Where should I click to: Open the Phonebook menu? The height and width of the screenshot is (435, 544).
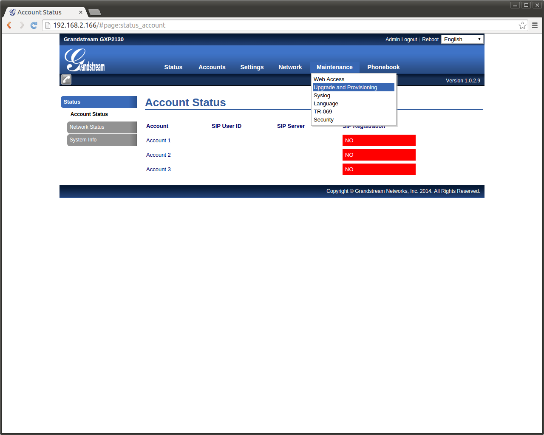(383, 67)
